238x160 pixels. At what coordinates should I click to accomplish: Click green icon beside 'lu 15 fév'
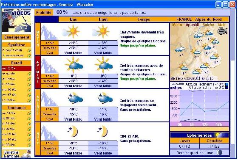pyautogui.click(x=29, y=84)
